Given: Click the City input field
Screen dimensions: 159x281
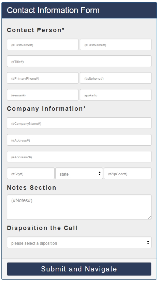Looking at the screenshot, I should point(31,173).
